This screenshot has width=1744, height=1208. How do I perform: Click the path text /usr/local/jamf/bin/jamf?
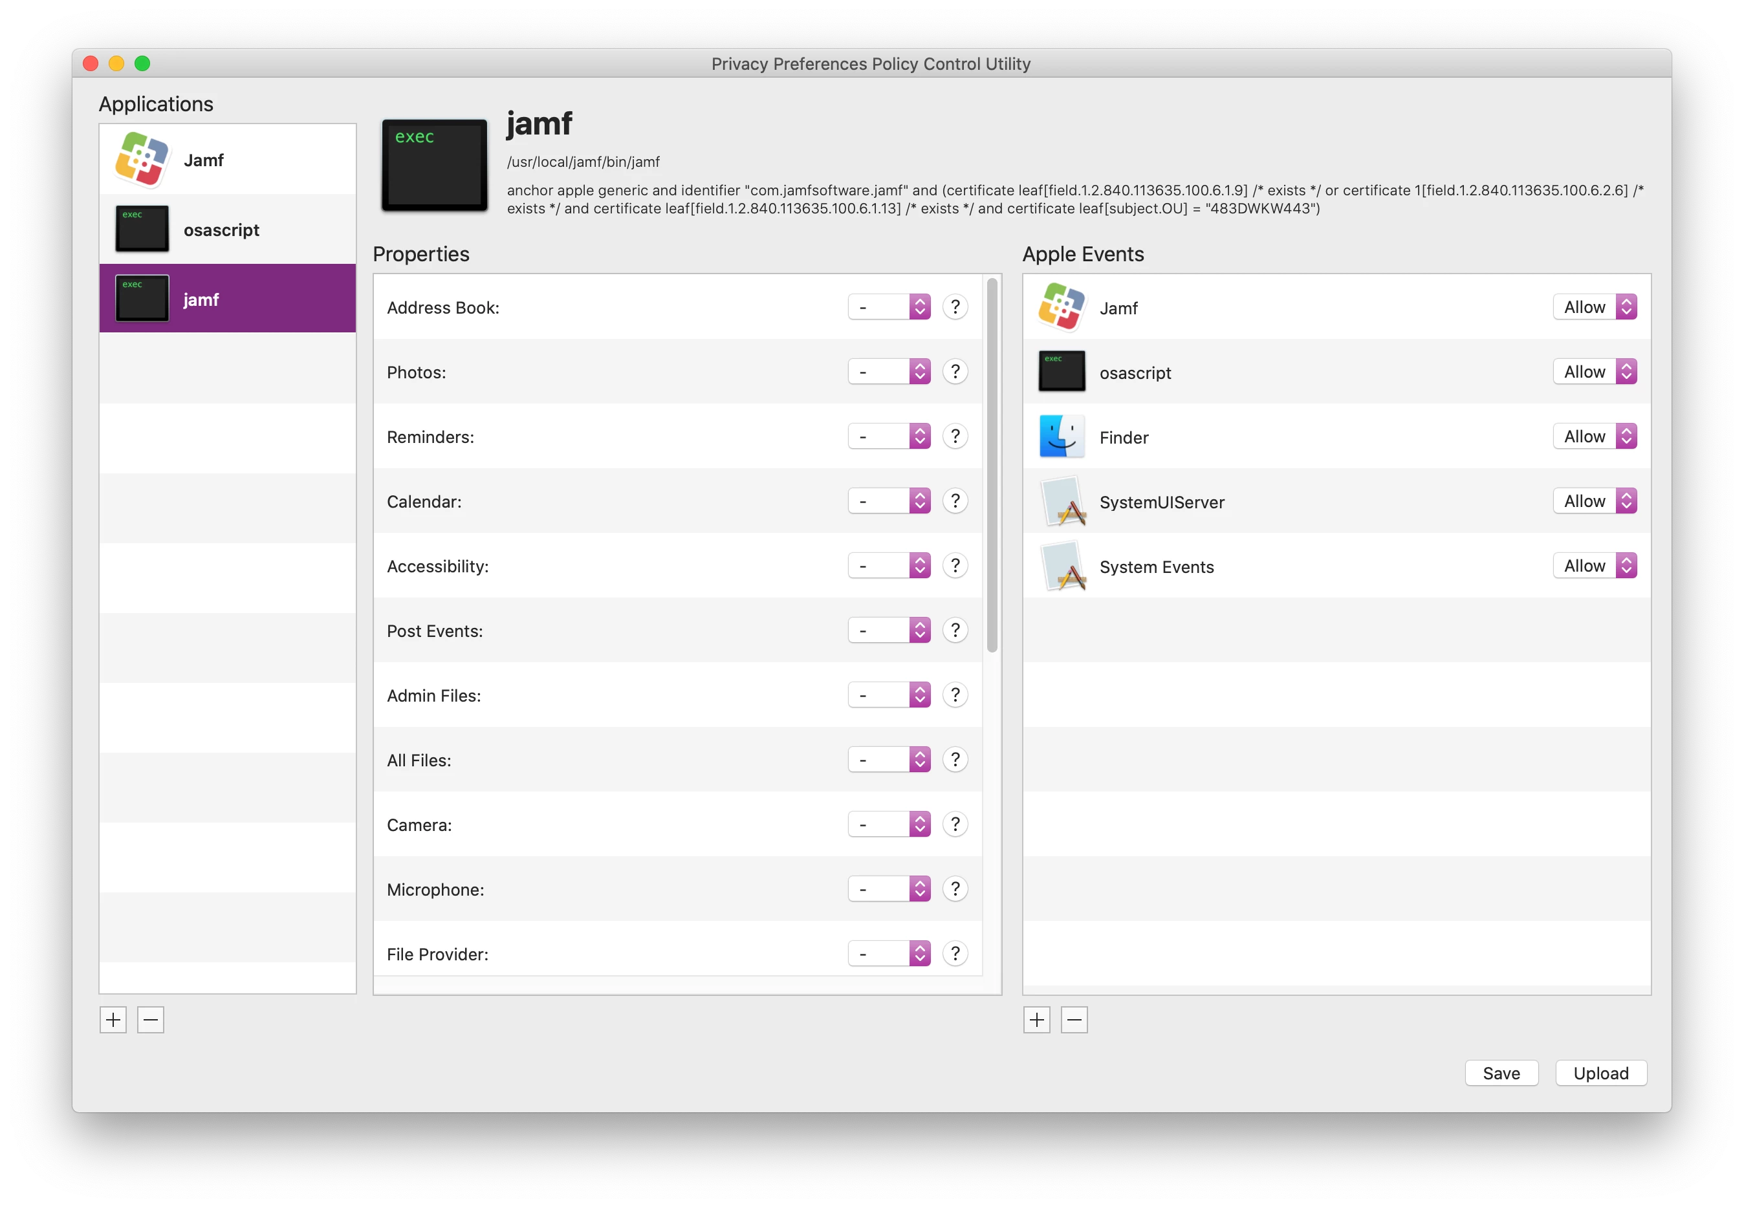click(583, 162)
